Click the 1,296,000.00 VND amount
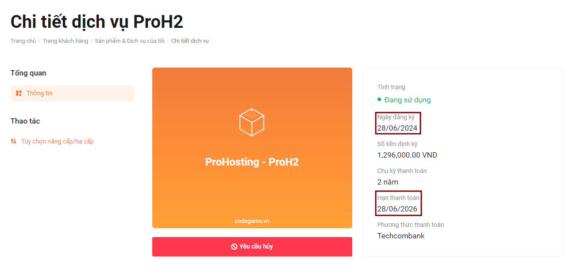Viewport: 578px width, 275px height. pyautogui.click(x=407, y=155)
